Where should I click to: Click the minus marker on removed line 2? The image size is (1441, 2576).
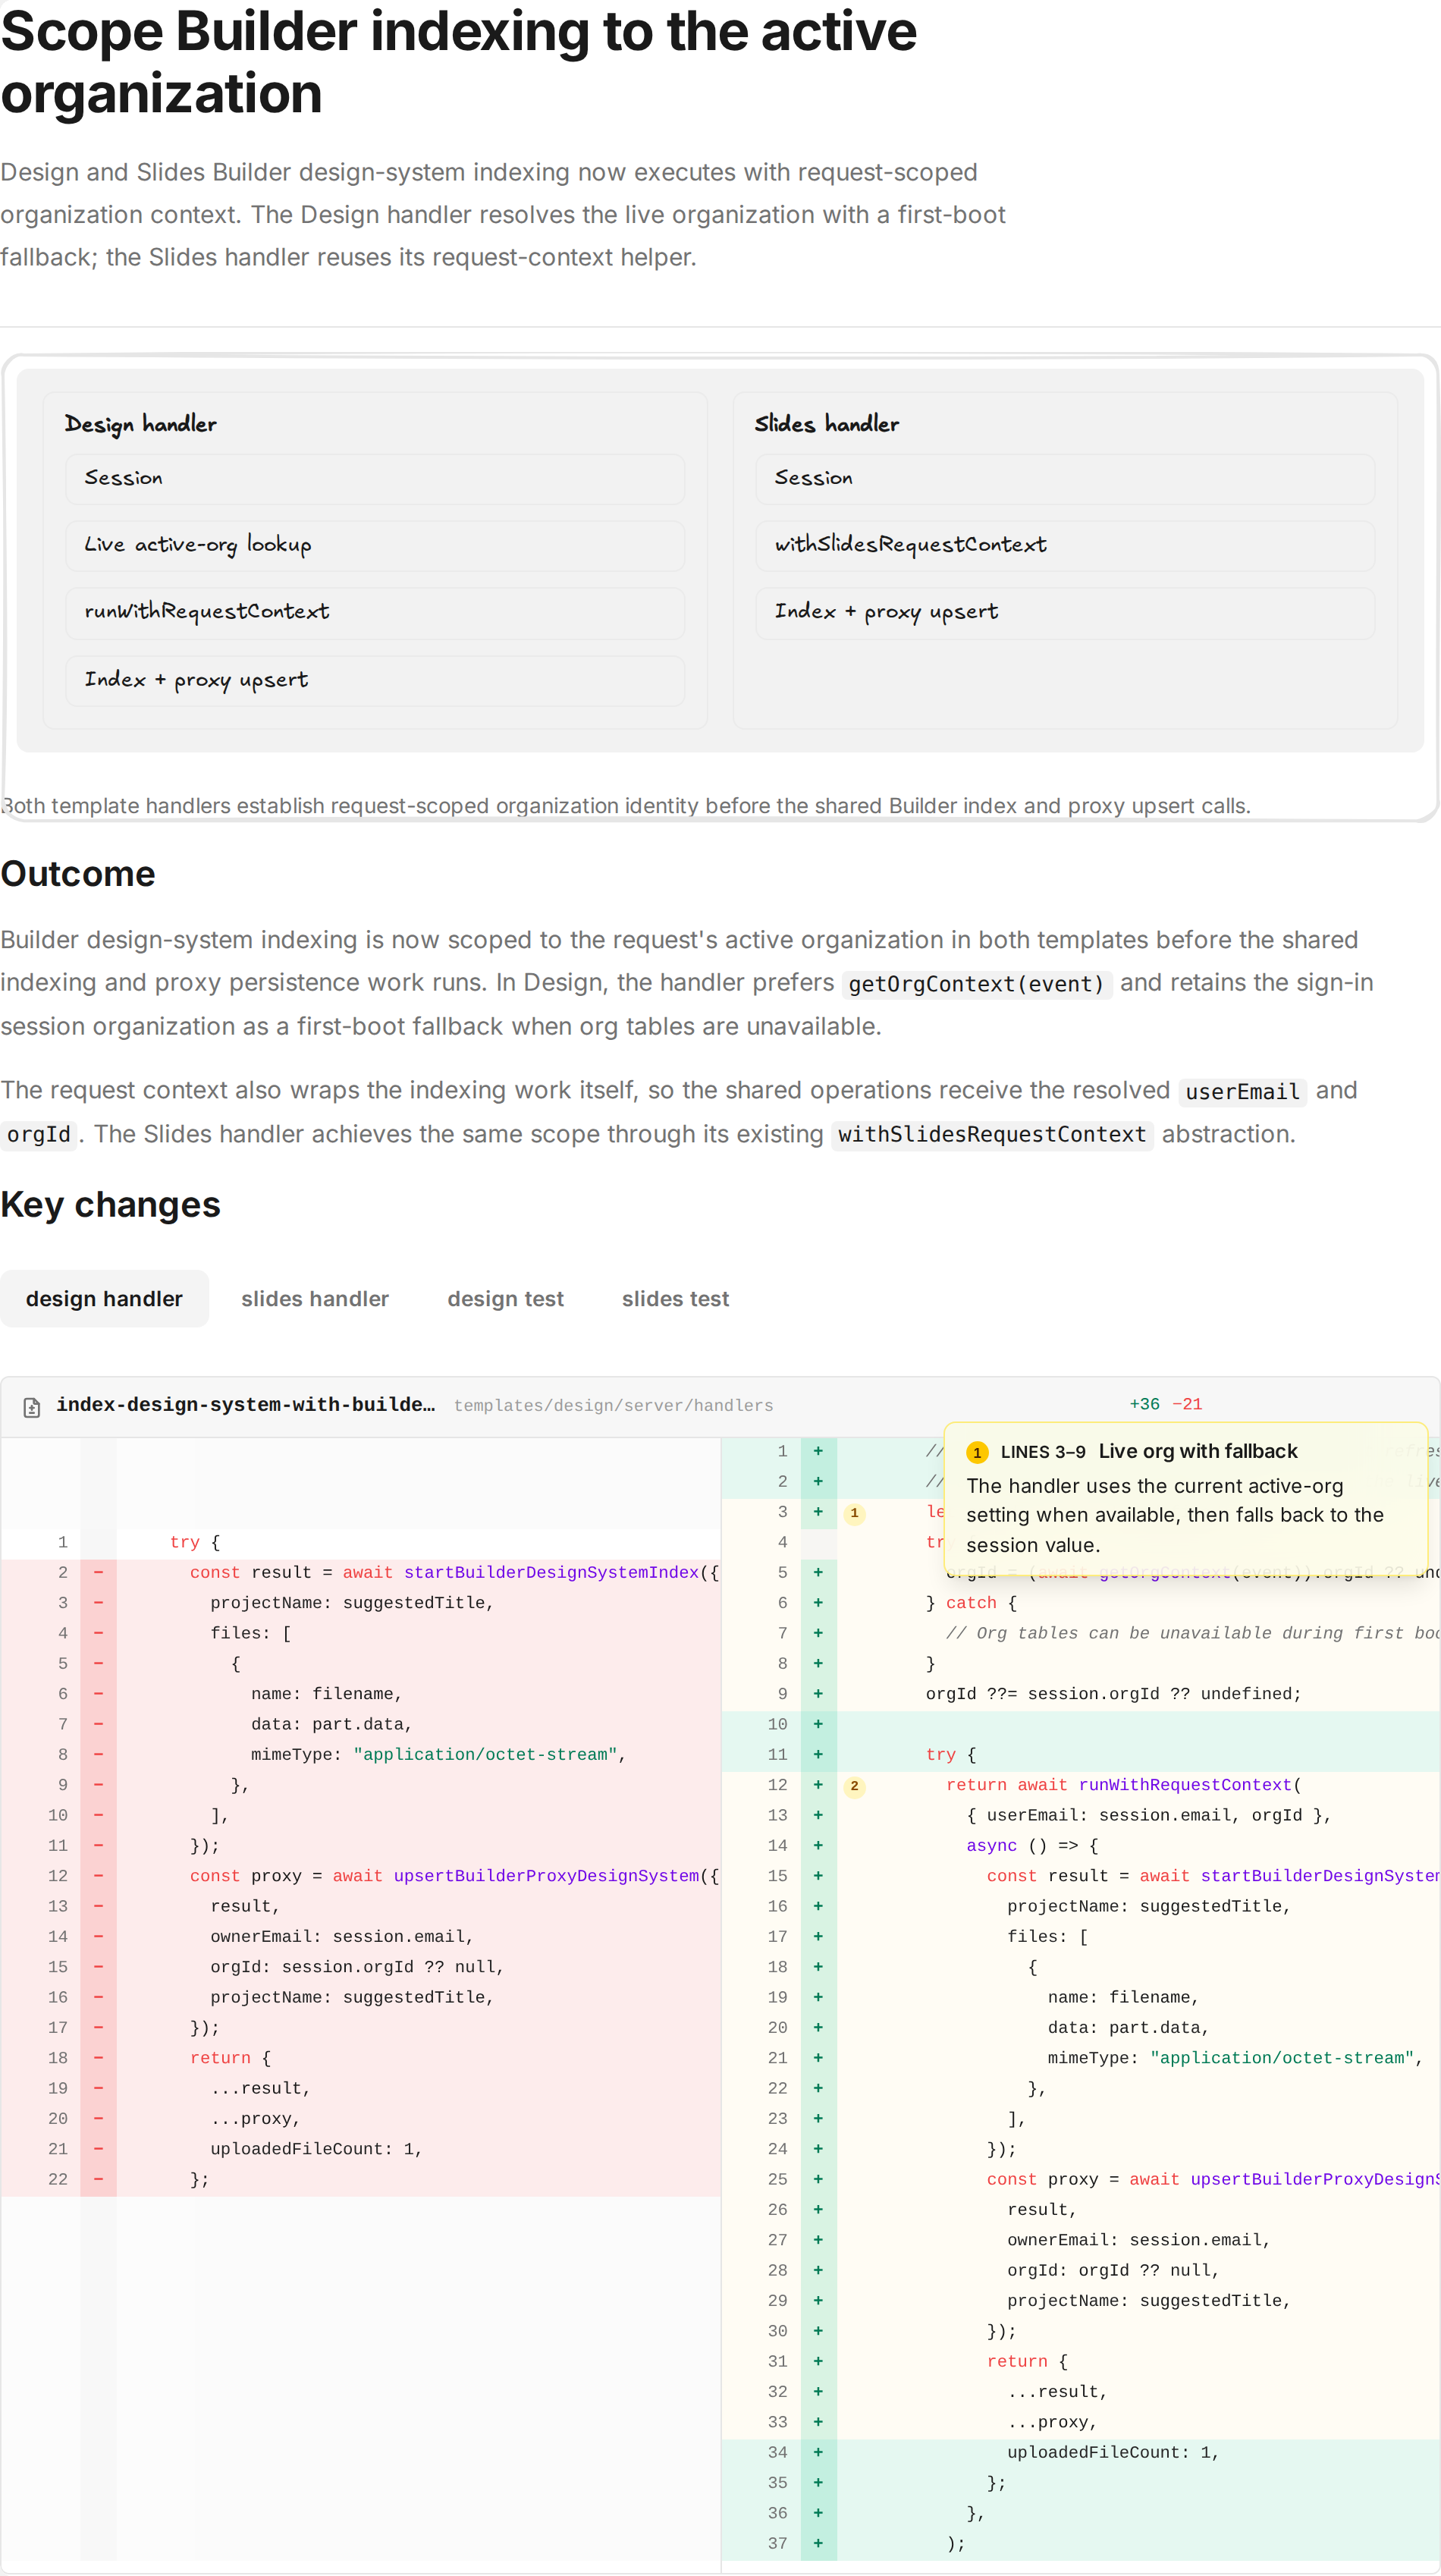(x=98, y=1572)
